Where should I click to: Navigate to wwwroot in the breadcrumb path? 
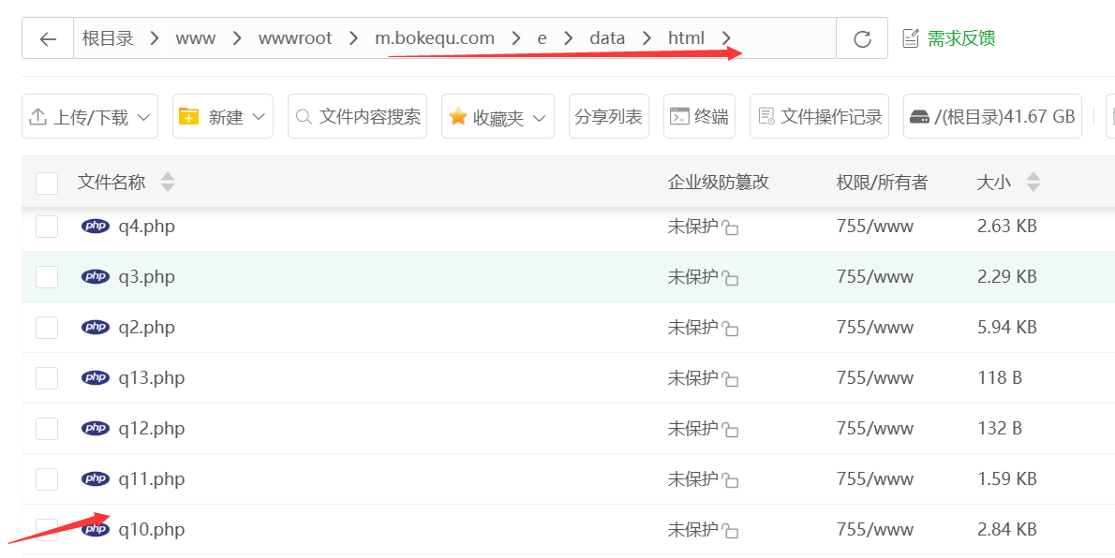(294, 38)
